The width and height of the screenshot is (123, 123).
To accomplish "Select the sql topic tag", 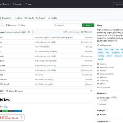I will [117, 49].
